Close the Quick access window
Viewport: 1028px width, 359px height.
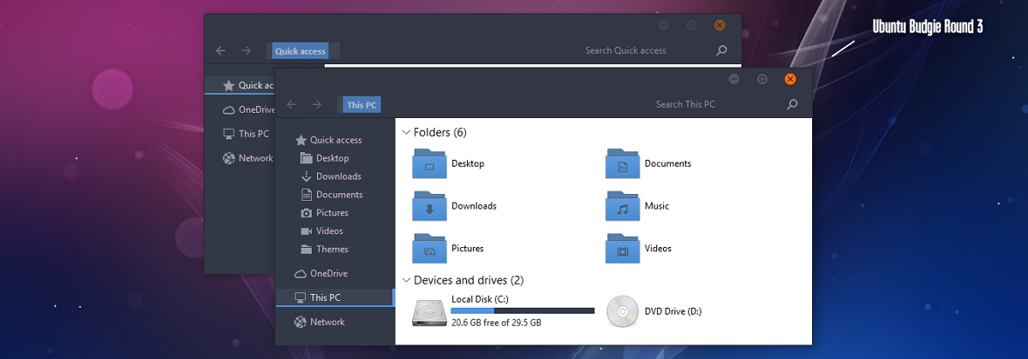[720, 26]
